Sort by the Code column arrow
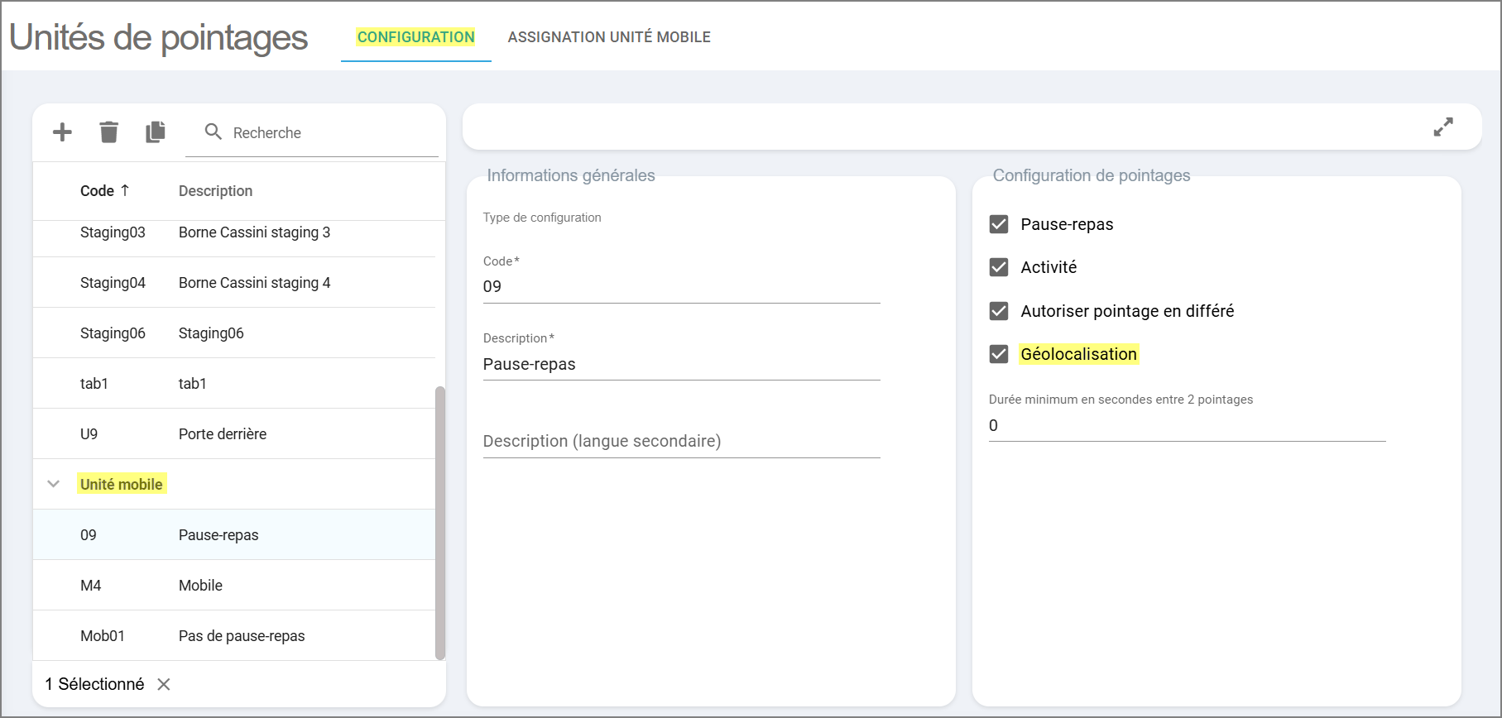The height and width of the screenshot is (718, 1502). [x=125, y=190]
